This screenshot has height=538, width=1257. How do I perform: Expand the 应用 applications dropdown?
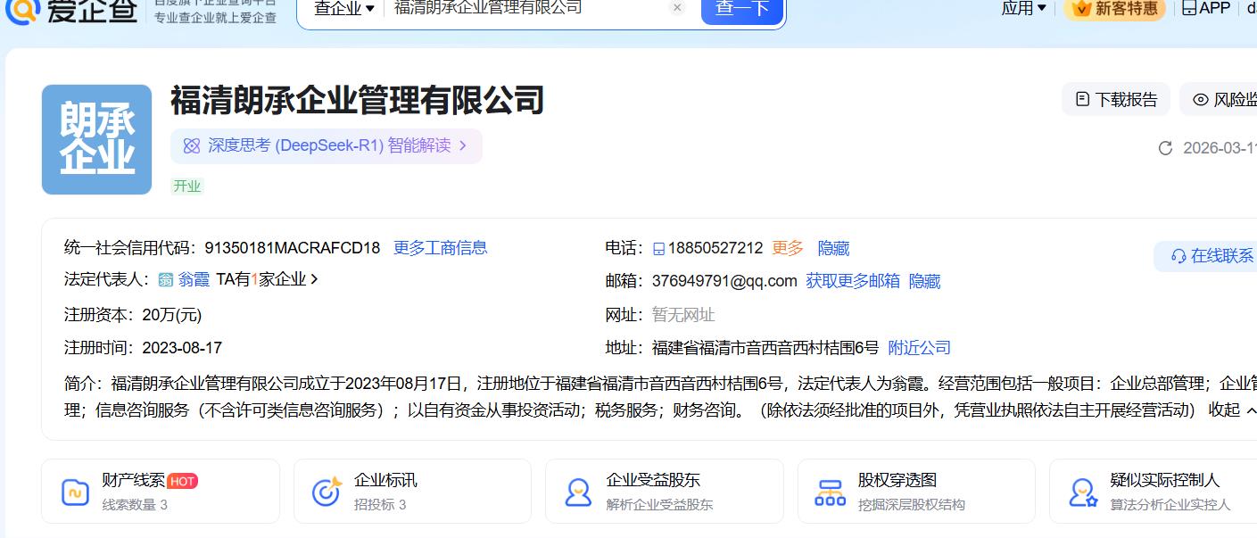click(x=1023, y=9)
